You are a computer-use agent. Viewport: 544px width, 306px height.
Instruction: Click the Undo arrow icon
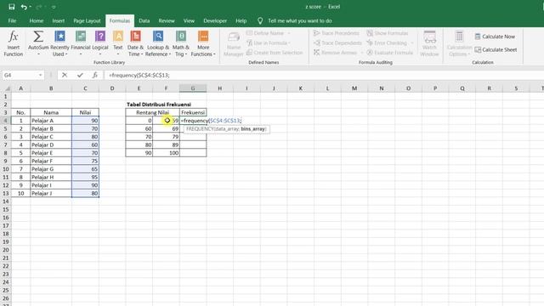coord(24,7)
